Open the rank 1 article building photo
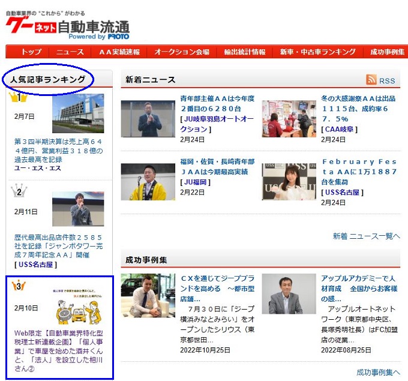Viewport: 408px width, 381px height. (77, 113)
